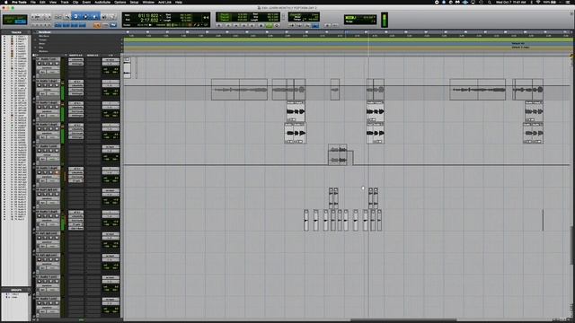This screenshot has height=323, width=575.
Task: Open the Edit menu
Action: click(x=42, y=2)
